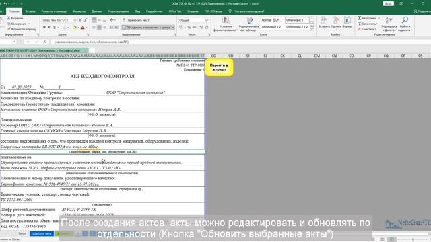This screenshot has height=242, width=431.
Task: Decrease decimal places
Action: [x=207, y=28]
